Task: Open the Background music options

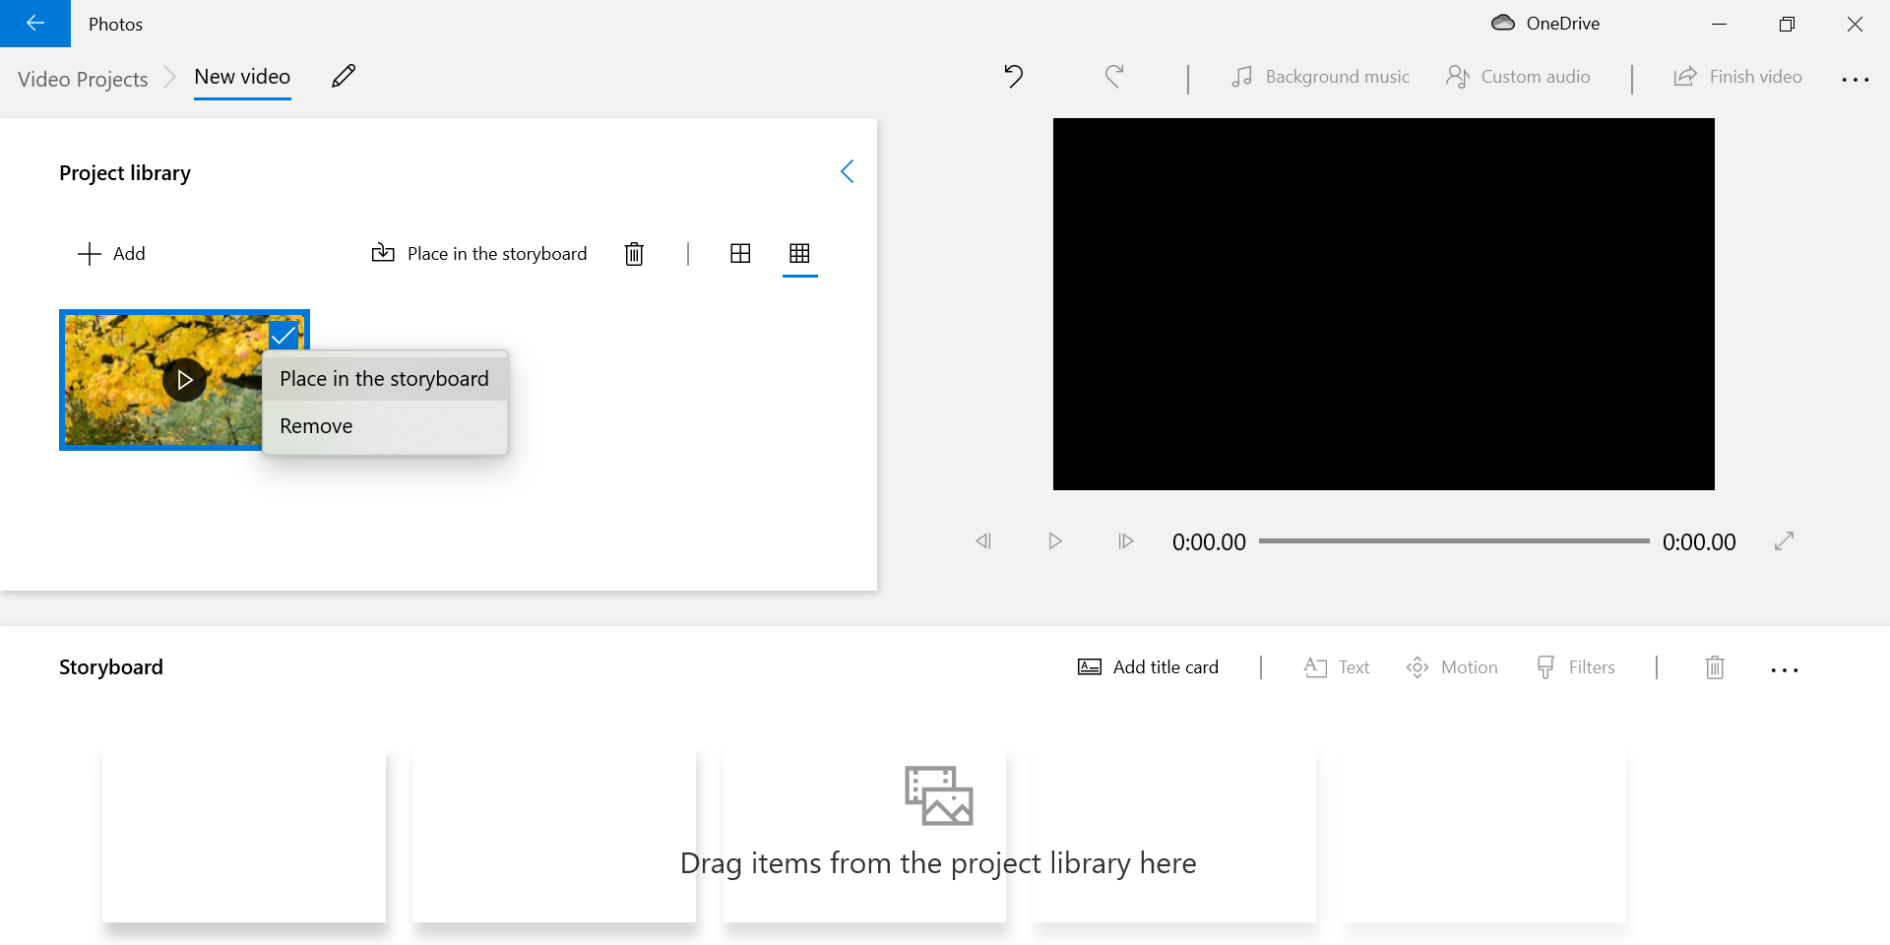Action: point(1320,76)
